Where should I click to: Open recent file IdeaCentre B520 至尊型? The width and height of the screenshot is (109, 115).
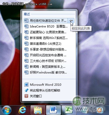49,26
